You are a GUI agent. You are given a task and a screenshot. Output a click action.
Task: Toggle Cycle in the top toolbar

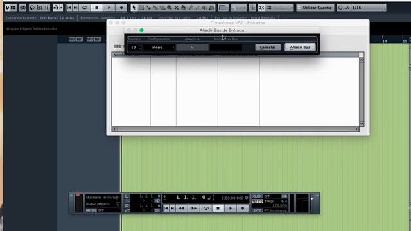[x=85, y=8]
